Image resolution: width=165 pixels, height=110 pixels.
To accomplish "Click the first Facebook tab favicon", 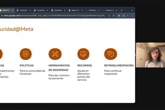I will pos(18,10).
